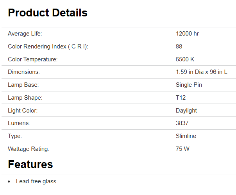Viewport: 236px width, 195px height.
Task: Click the Dimensions row label
Action: coord(24,72)
